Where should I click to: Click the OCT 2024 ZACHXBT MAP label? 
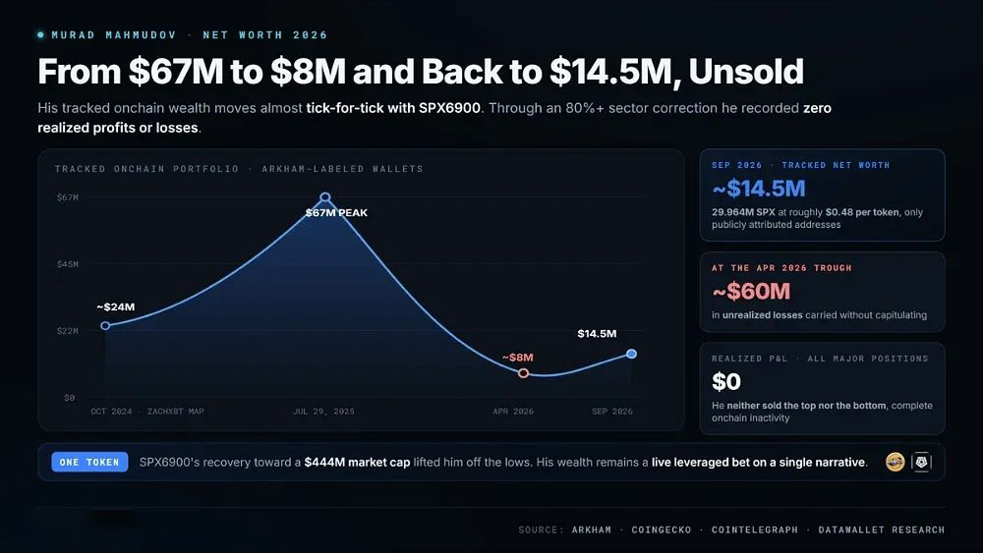(x=147, y=412)
